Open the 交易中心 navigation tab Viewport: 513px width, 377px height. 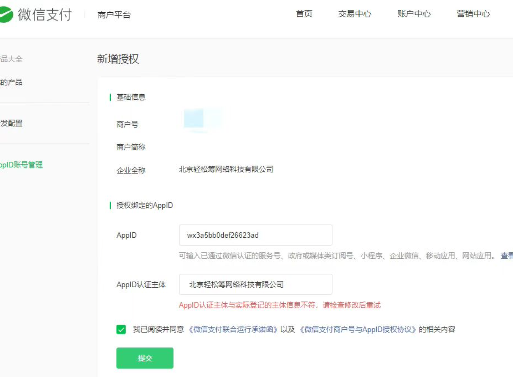tap(355, 14)
